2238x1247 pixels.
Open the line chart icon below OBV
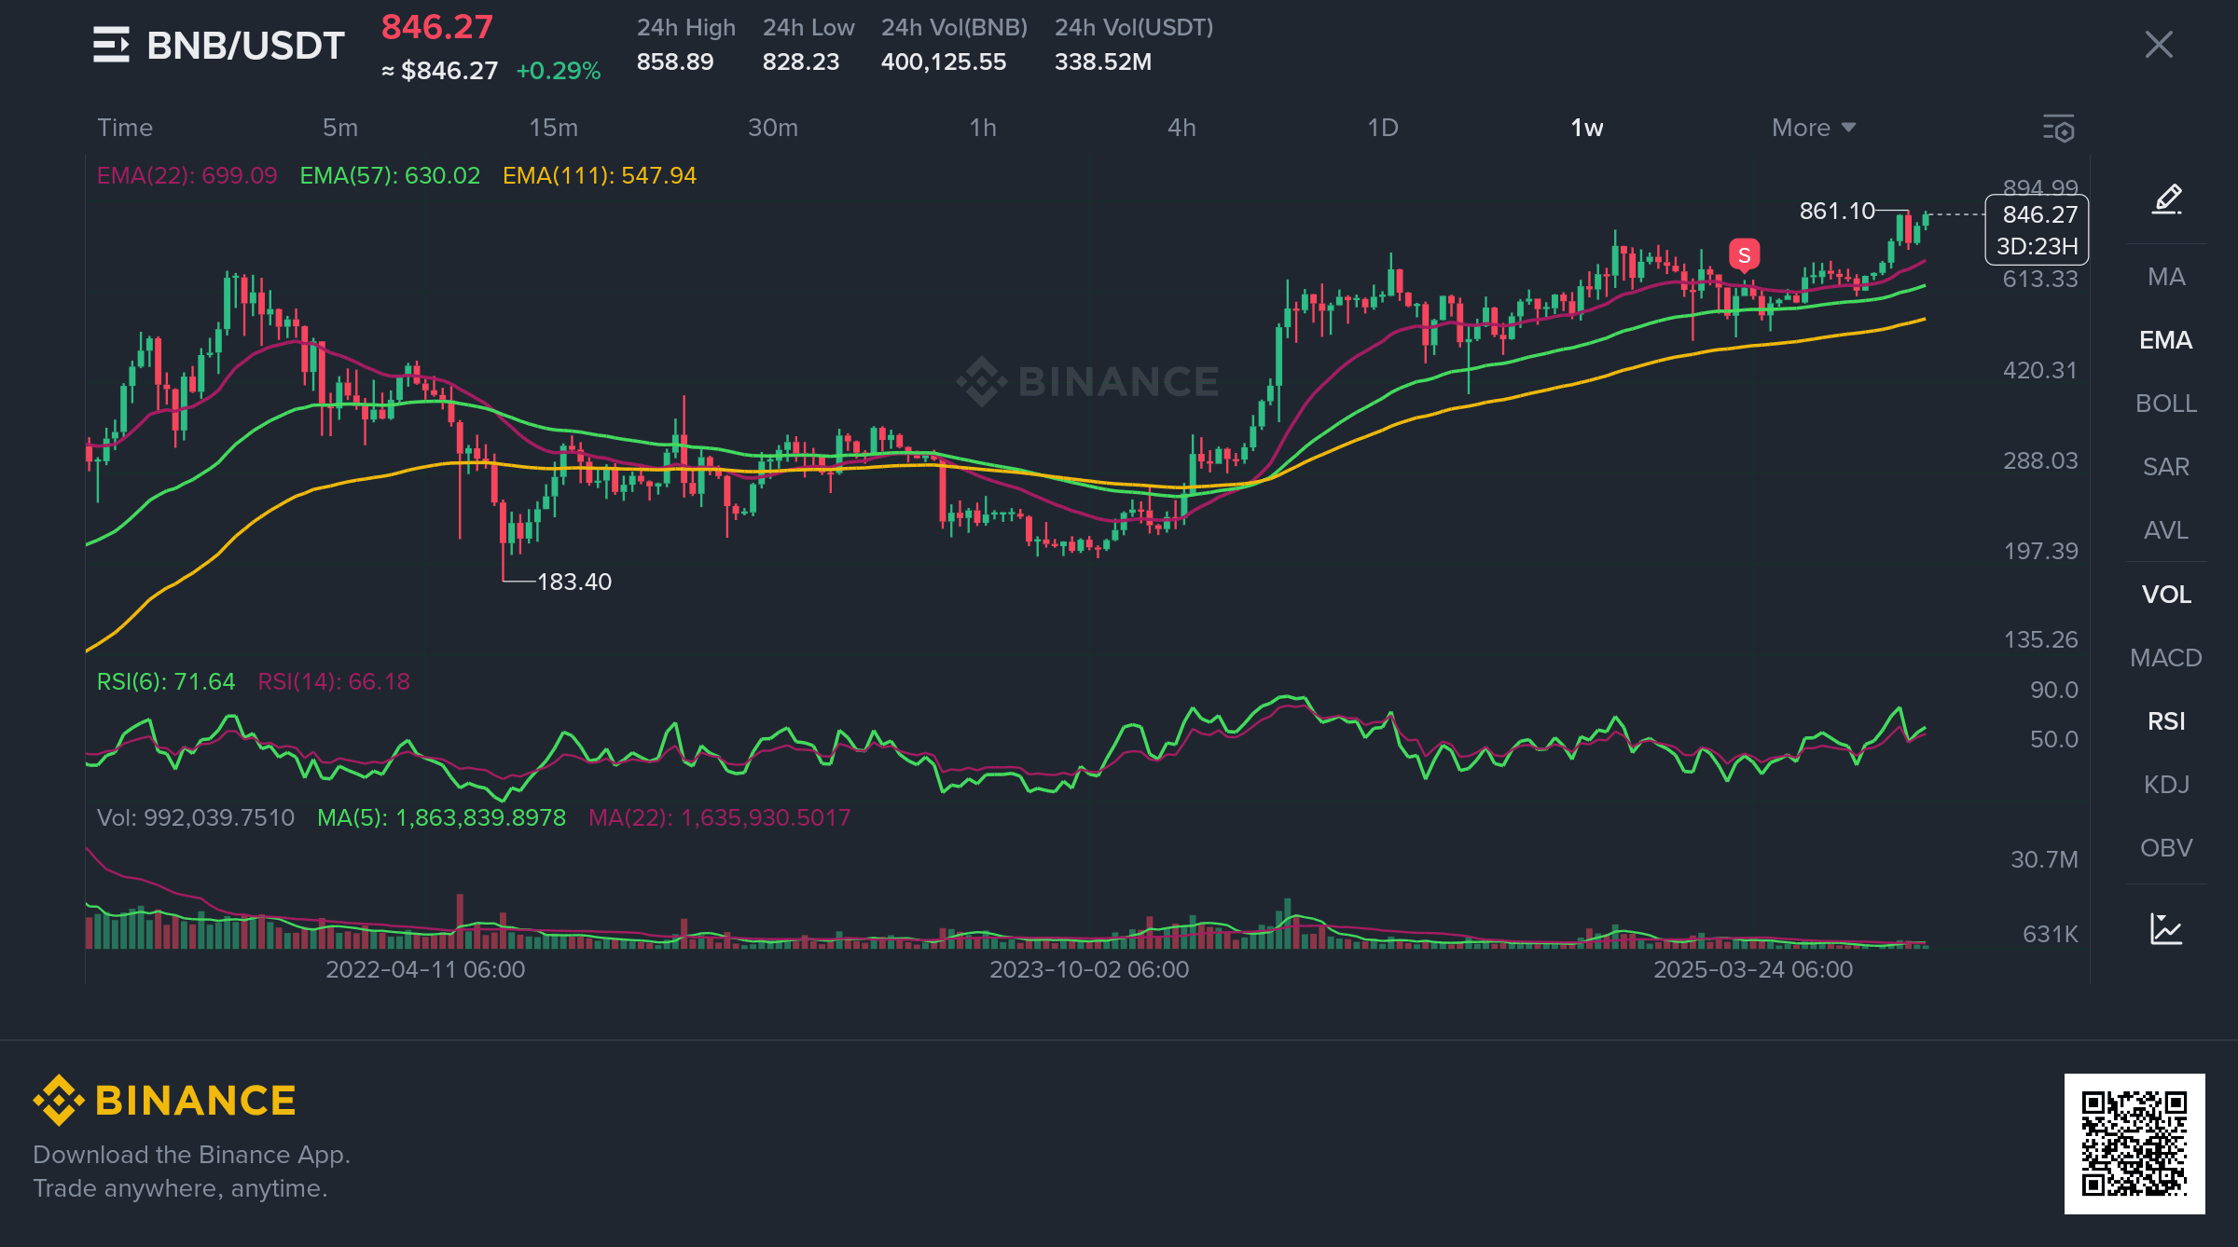click(2166, 929)
